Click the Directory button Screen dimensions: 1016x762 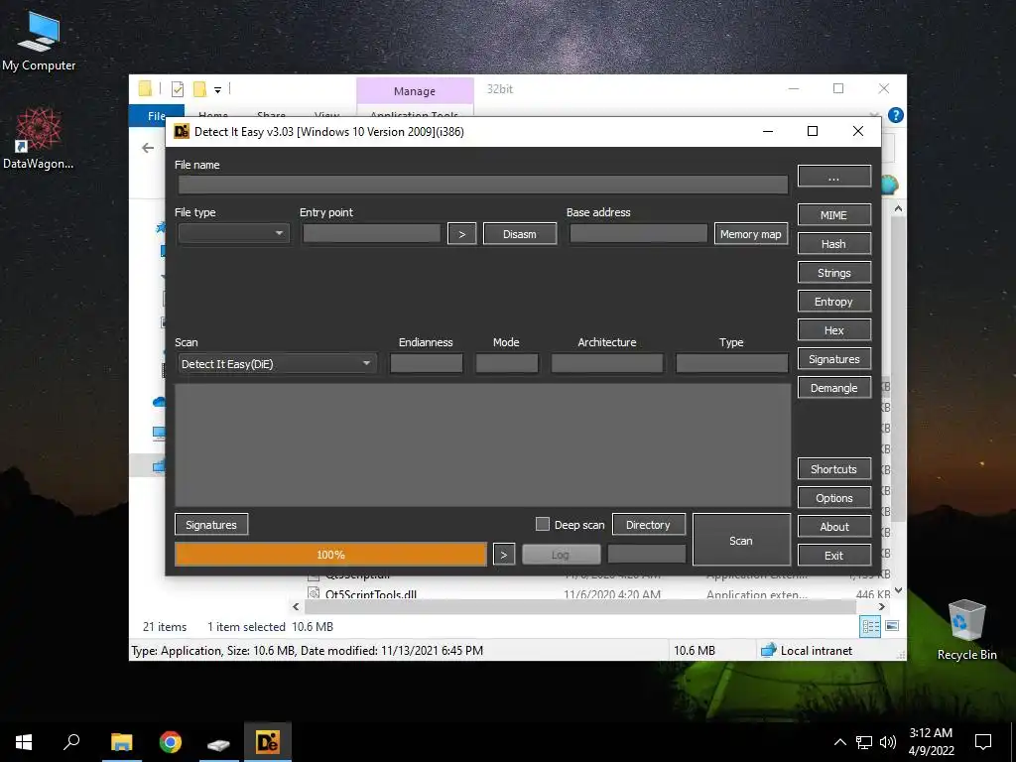coord(649,525)
